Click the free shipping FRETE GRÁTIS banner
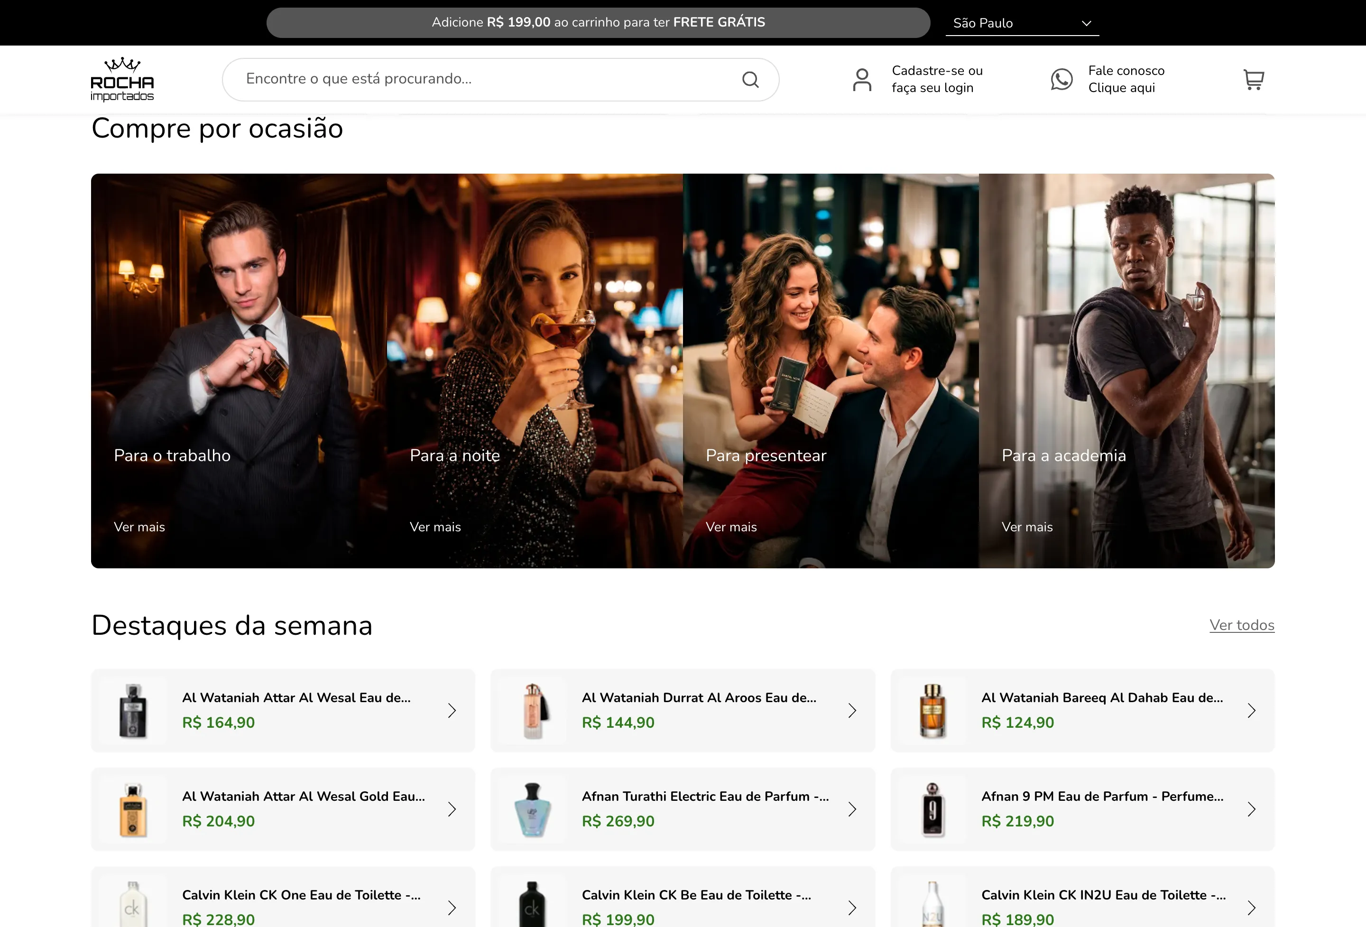The width and height of the screenshot is (1366, 927). (x=599, y=22)
